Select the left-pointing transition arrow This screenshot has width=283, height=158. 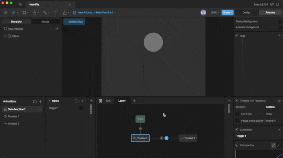pos(162,138)
